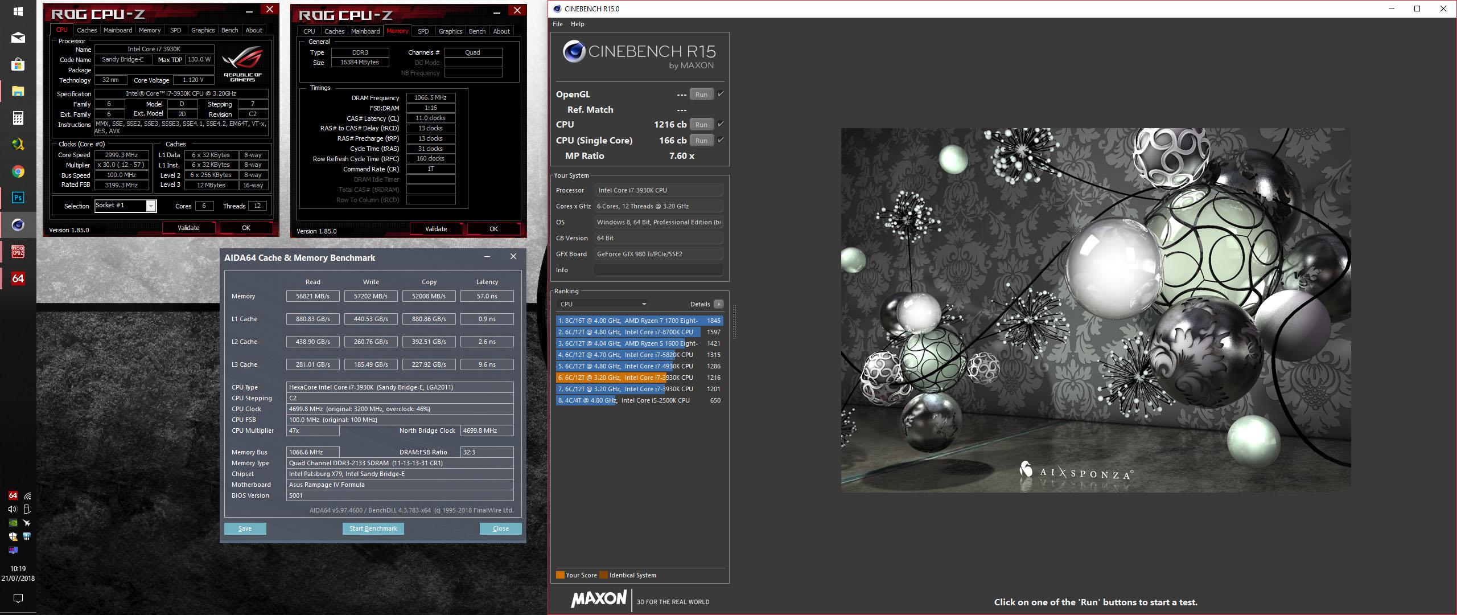Click the Chrome taskbar icon
This screenshot has width=1457, height=615.
[18, 171]
